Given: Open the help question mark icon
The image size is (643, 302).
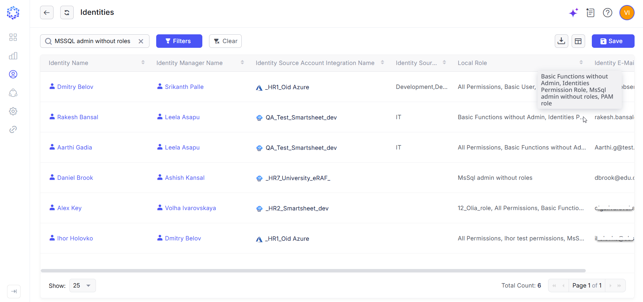Looking at the screenshot, I should [x=608, y=13].
